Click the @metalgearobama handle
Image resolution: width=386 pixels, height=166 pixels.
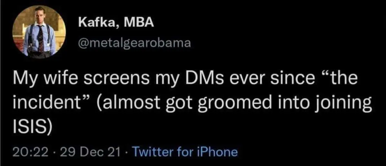(134, 42)
